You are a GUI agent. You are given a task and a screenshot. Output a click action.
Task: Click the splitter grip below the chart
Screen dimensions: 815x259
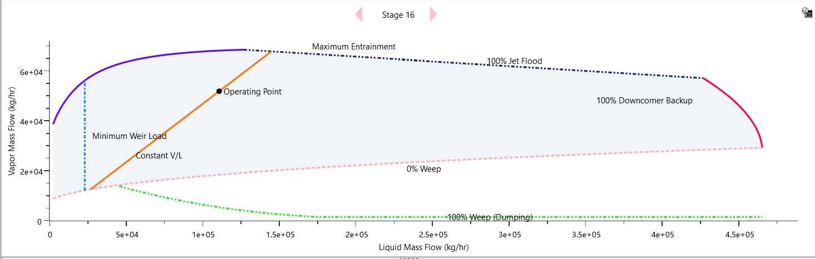pyautogui.click(x=408, y=258)
